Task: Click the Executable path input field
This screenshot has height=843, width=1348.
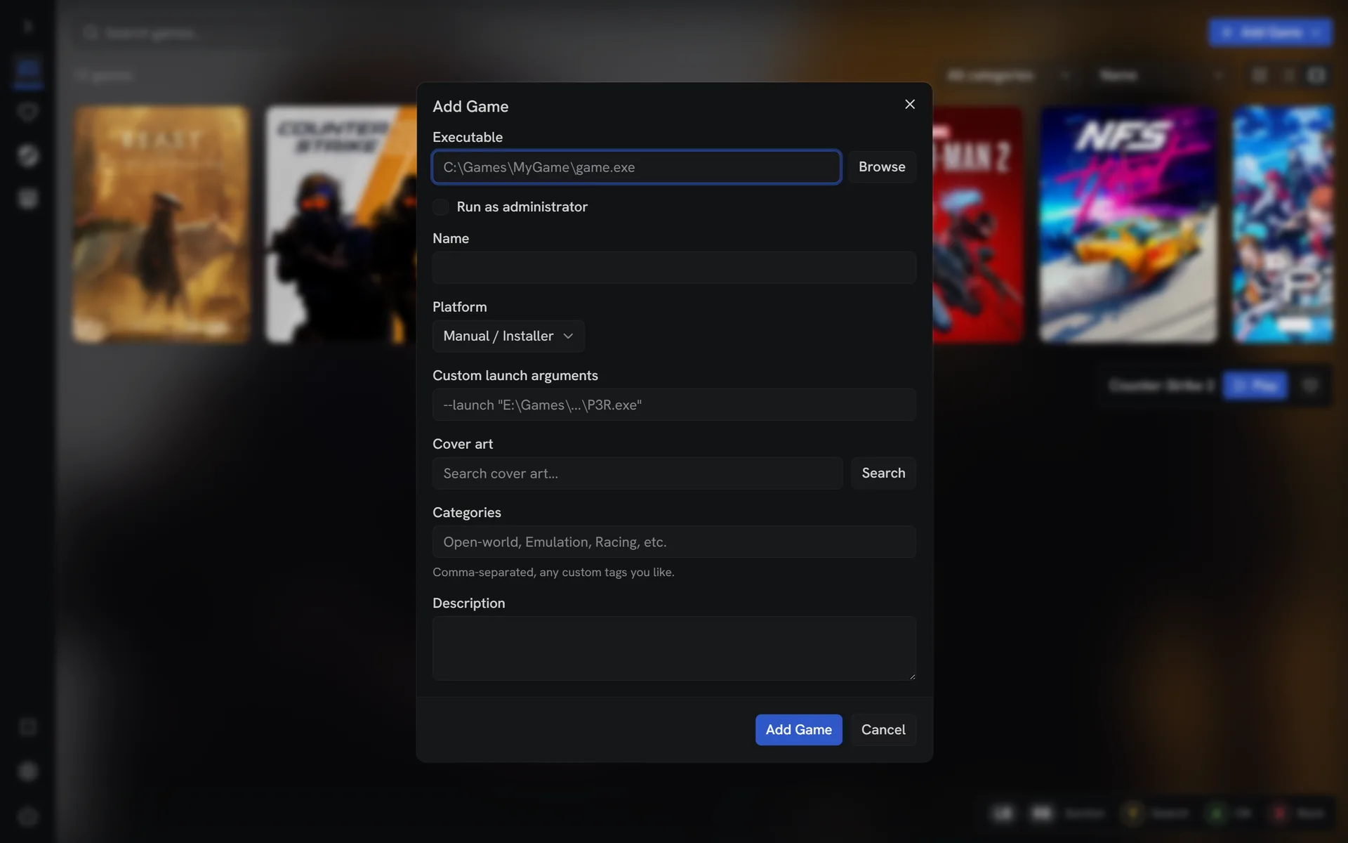Action: click(x=637, y=167)
